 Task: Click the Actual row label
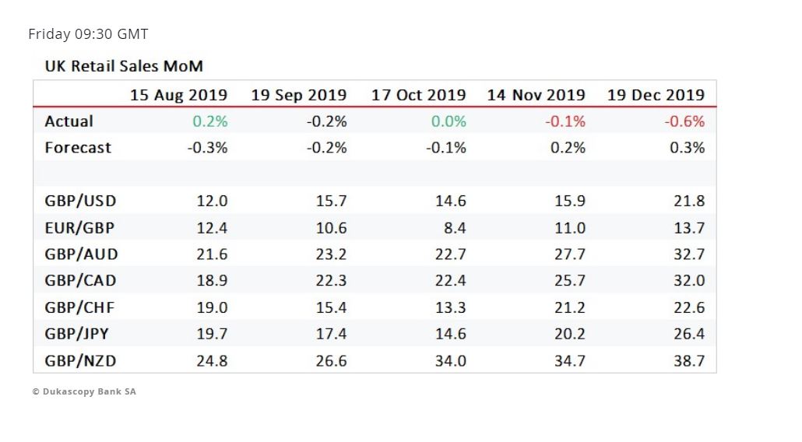(69, 121)
